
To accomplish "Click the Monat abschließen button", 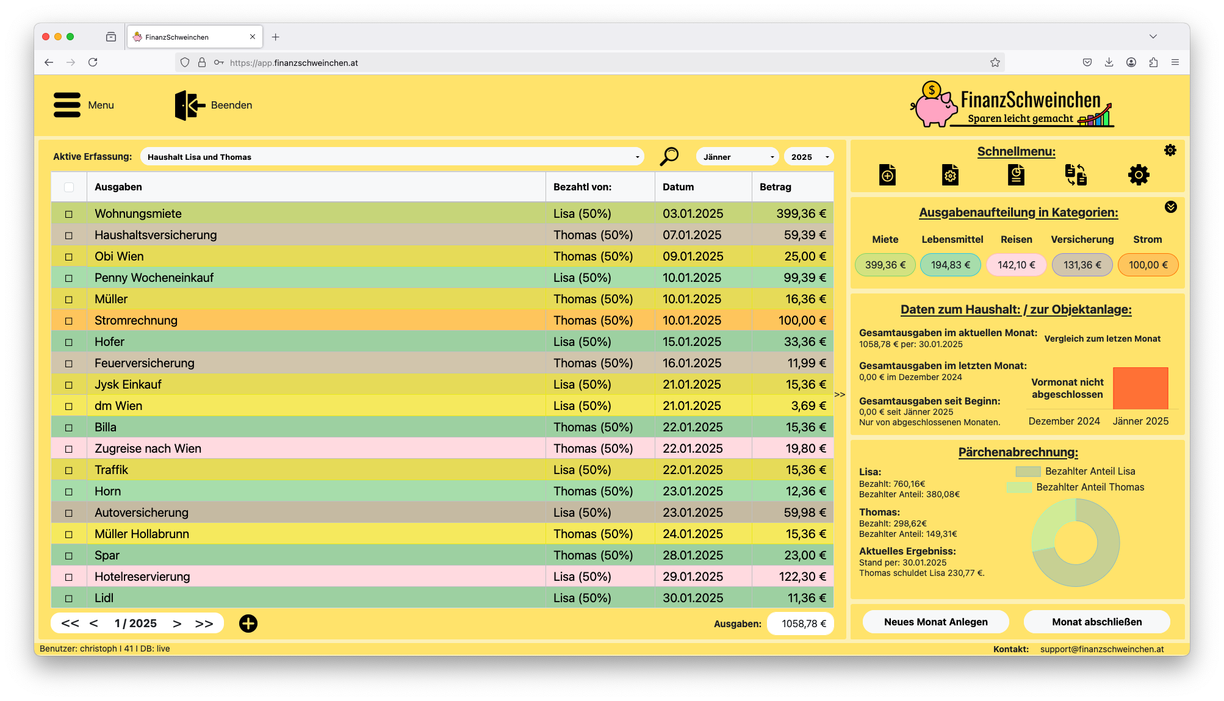I will click(1096, 622).
